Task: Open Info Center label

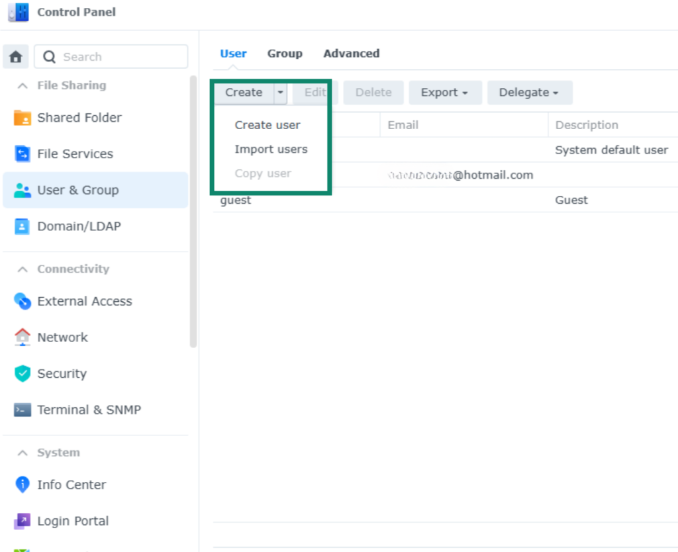Action: [72, 484]
